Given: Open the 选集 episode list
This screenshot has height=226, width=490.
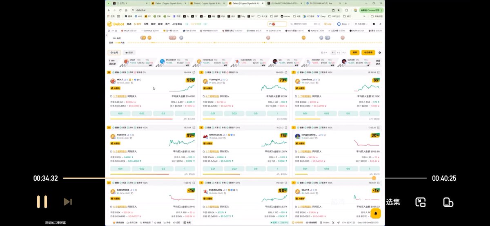Looking at the screenshot, I should [x=393, y=202].
